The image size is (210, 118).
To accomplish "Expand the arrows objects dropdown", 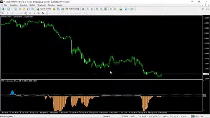I will click(x=45, y=13).
